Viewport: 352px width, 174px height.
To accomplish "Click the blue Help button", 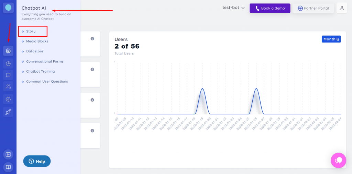I will pyautogui.click(x=37, y=161).
